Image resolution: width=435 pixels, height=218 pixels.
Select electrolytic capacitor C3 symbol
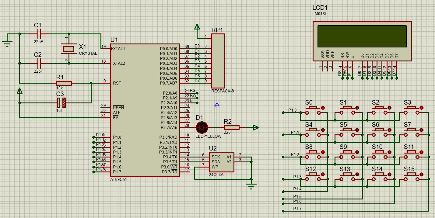click(61, 103)
